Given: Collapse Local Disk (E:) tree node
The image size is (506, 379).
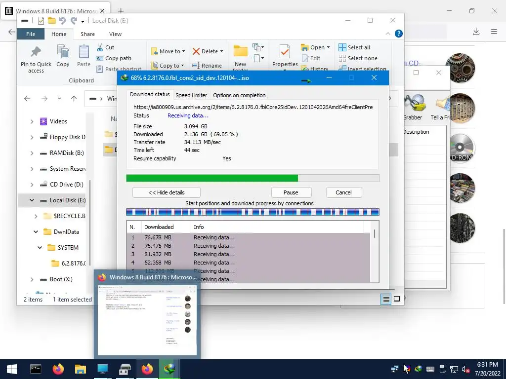Looking at the screenshot, I should click(x=32, y=200).
